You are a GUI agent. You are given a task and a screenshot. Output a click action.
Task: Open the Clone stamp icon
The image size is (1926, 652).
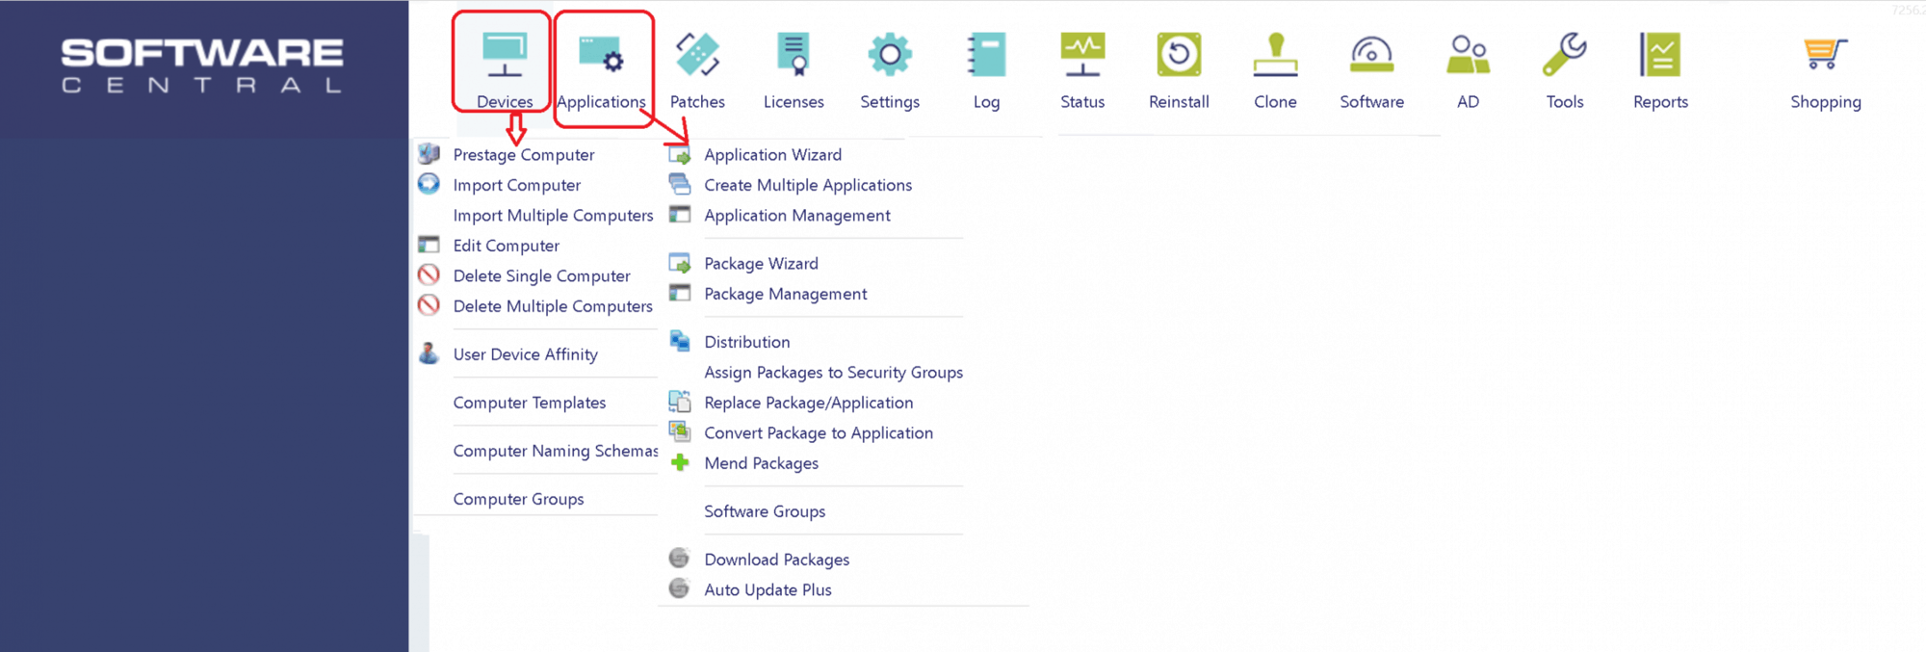point(1275,55)
